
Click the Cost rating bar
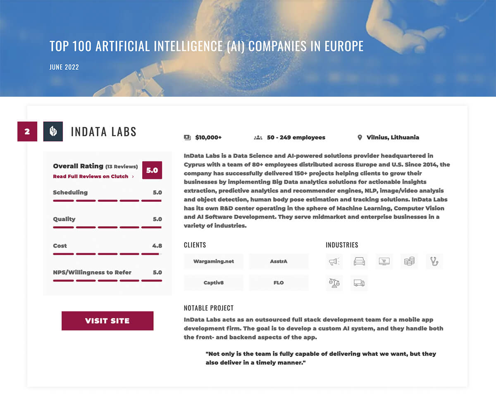(107, 254)
